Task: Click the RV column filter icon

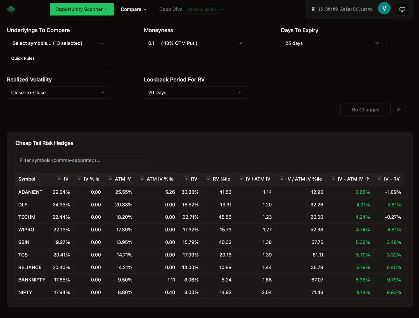Action: click(x=186, y=179)
